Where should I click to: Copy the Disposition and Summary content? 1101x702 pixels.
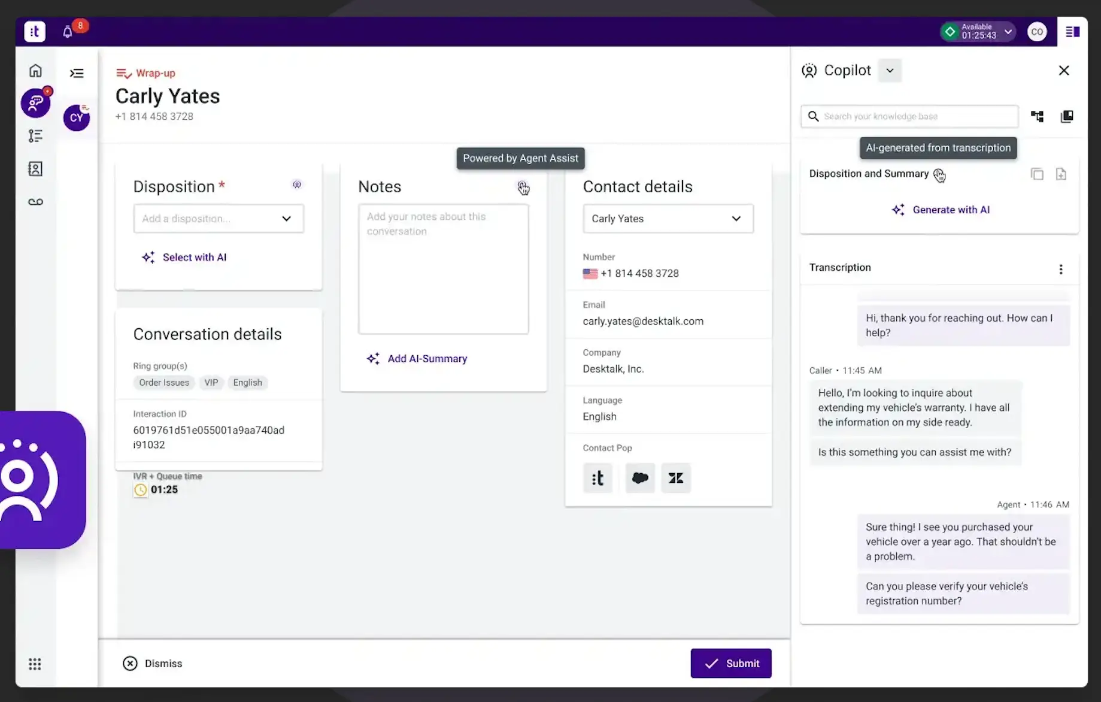pos(1037,174)
